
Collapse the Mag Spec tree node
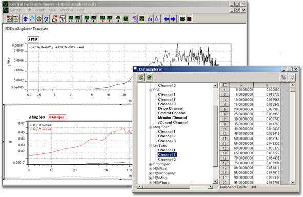(151, 127)
